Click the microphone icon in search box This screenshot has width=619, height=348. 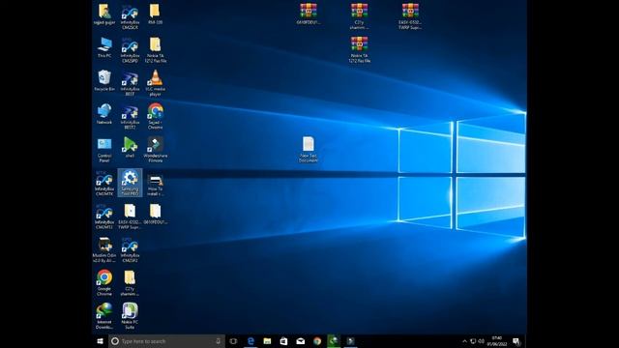(218, 341)
